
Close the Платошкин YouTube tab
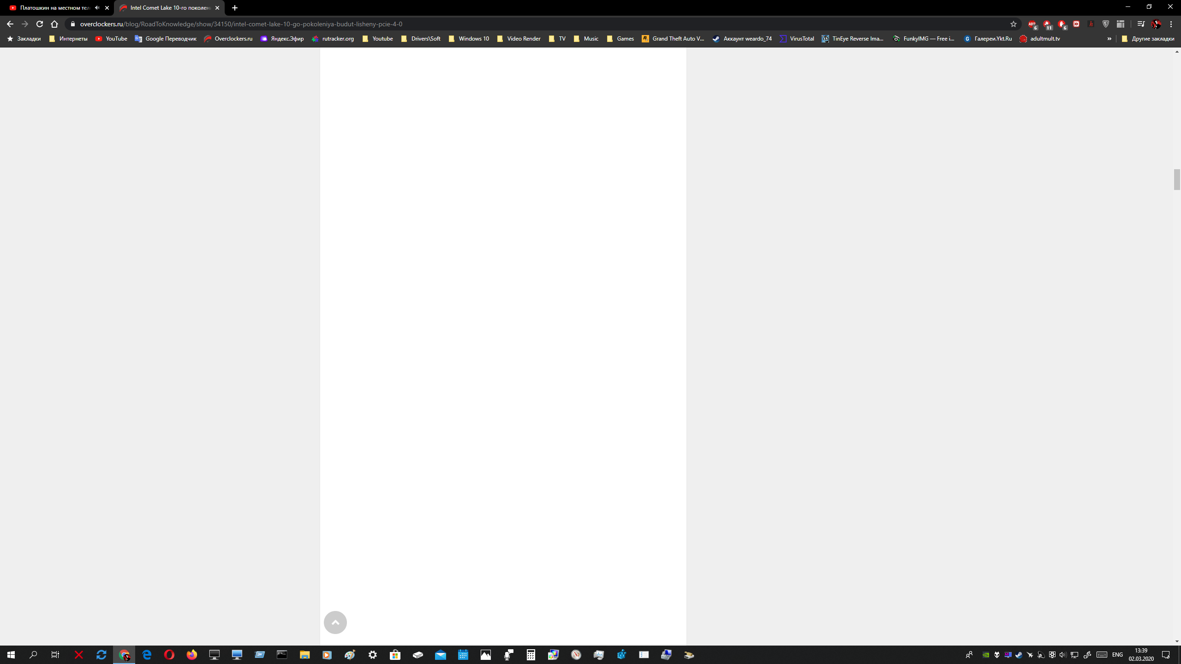(107, 8)
